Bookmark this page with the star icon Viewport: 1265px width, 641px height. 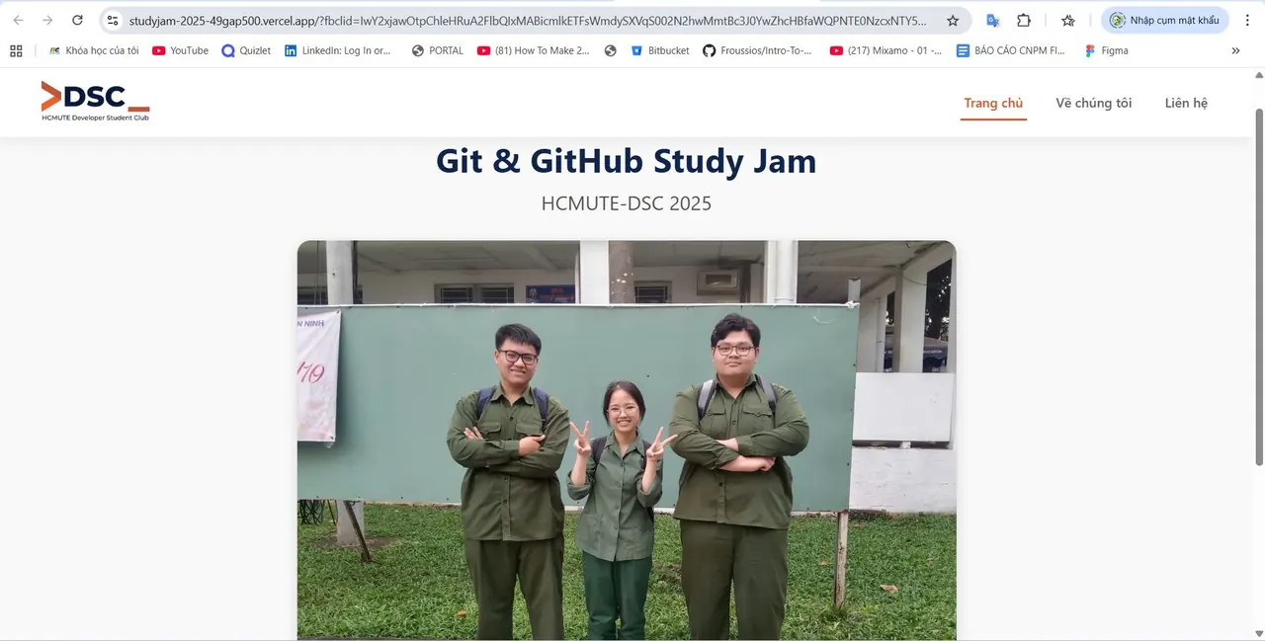click(953, 20)
